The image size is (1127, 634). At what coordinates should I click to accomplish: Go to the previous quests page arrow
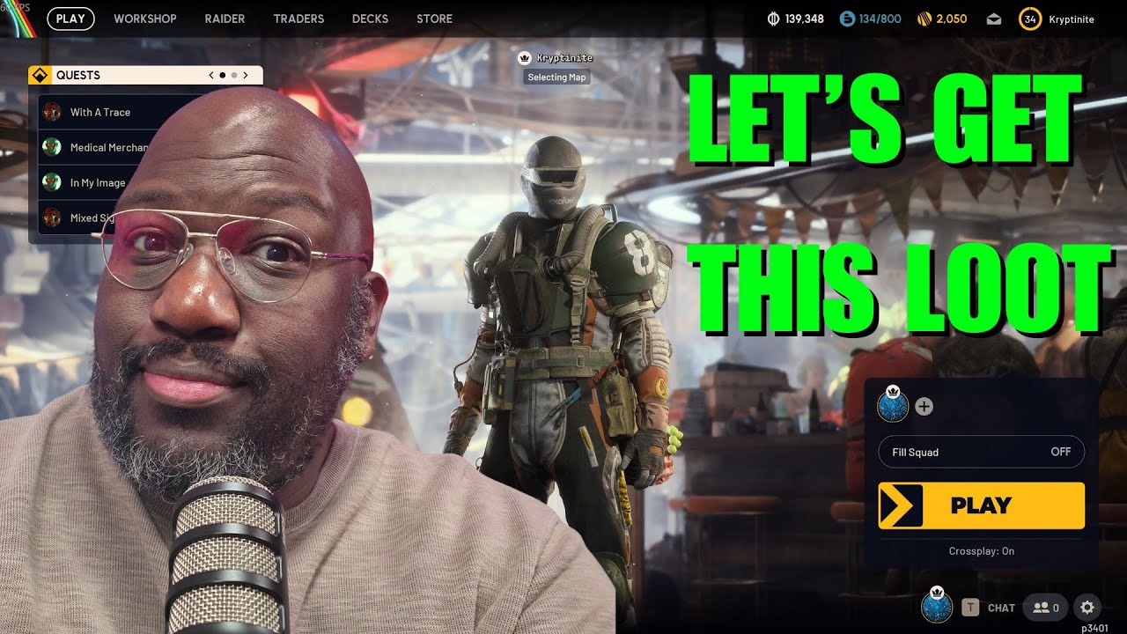click(211, 76)
